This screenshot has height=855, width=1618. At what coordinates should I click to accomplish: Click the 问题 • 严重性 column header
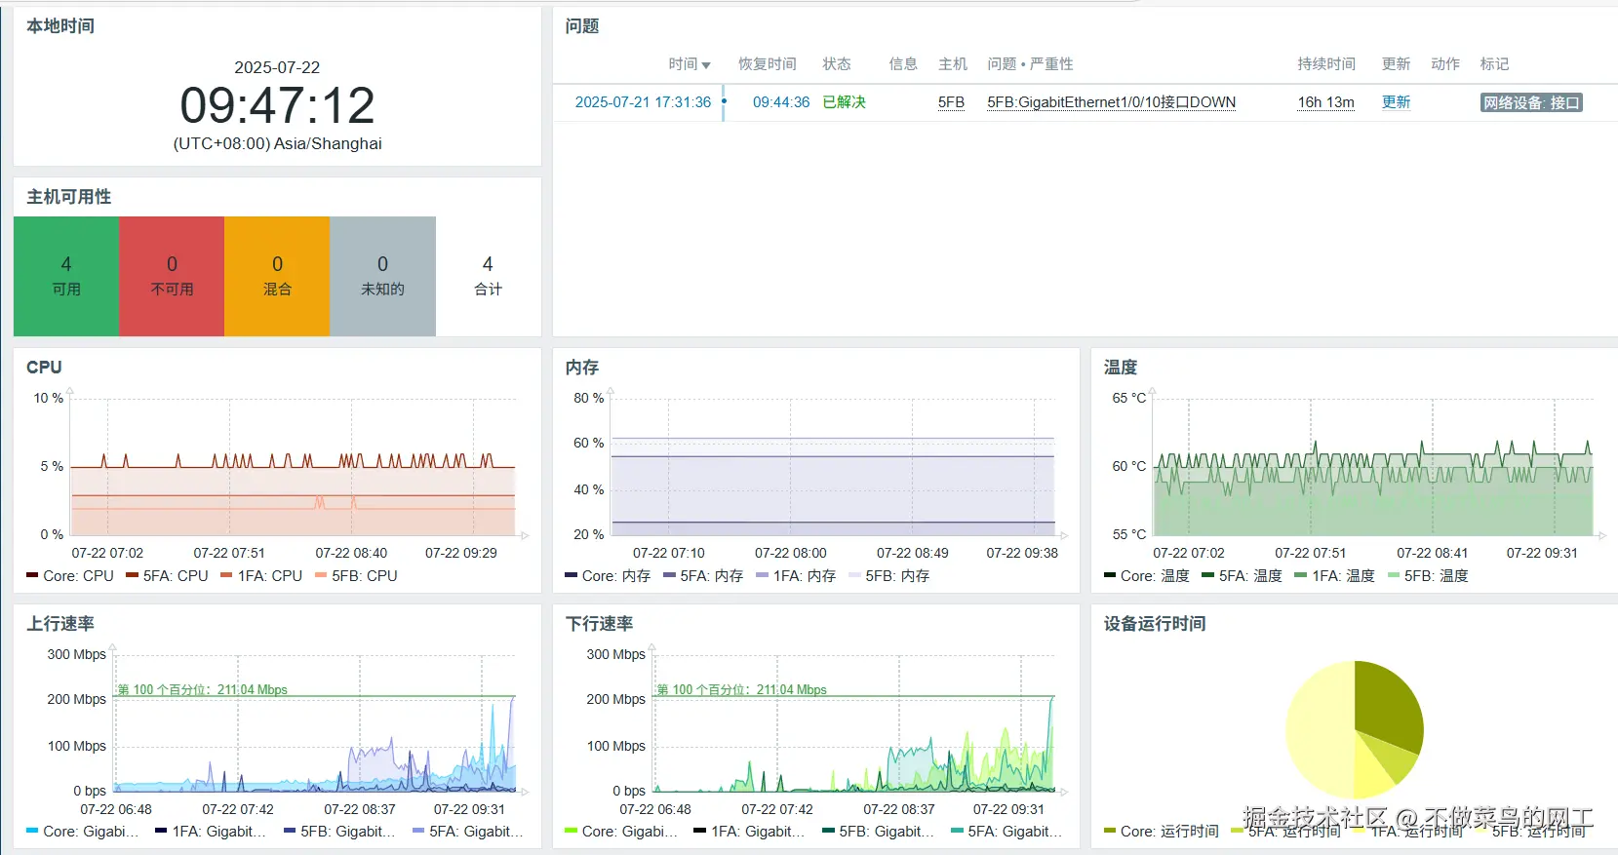(1030, 64)
